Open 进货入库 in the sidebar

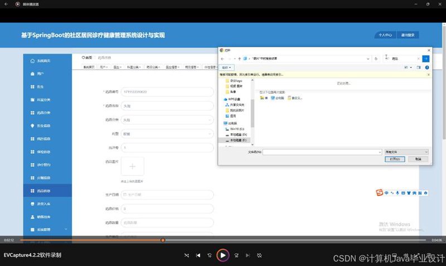point(47,204)
